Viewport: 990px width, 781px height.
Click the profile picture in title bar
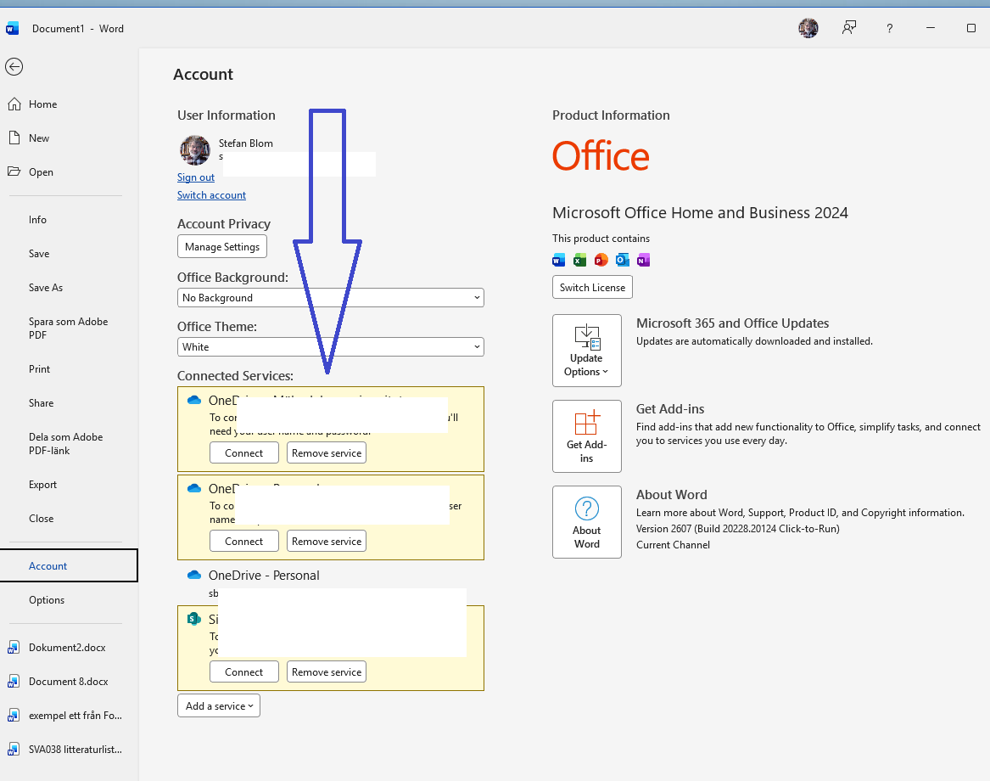(808, 28)
